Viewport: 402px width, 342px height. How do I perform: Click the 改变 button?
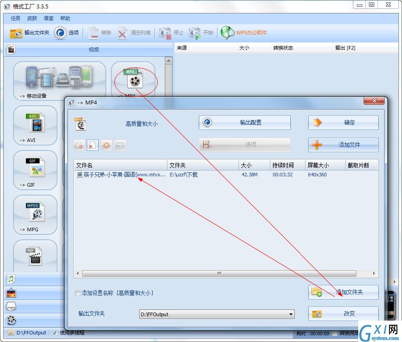tap(343, 313)
